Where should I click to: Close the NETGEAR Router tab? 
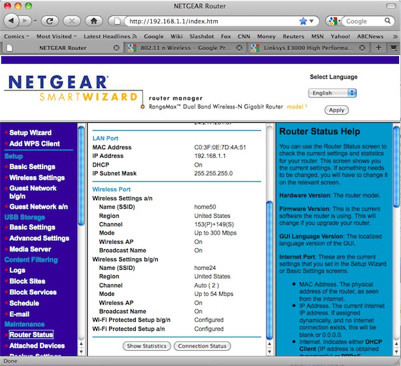coord(116,48)
